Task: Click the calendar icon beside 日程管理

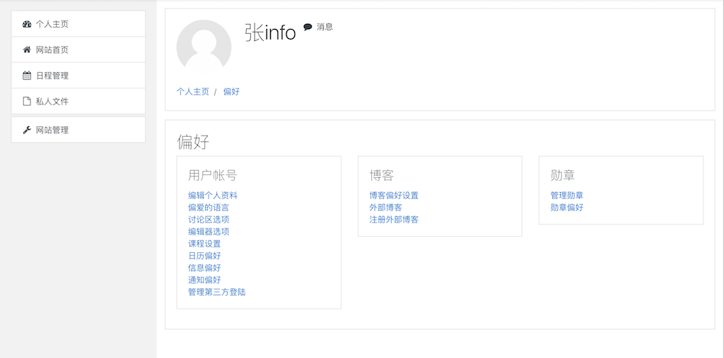Action: click(27, 76)
